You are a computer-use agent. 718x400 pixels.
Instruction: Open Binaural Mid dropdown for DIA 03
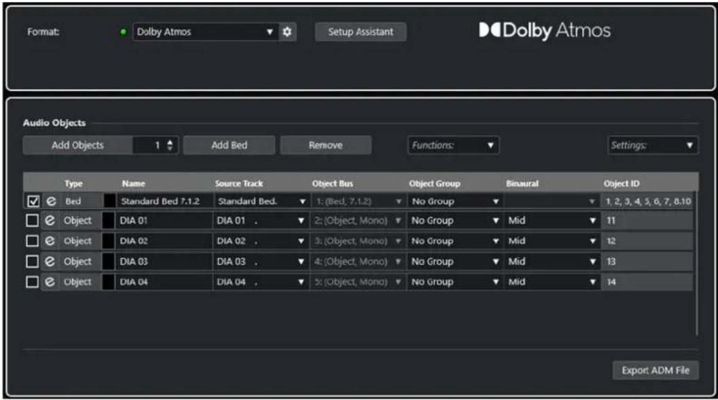552,261
